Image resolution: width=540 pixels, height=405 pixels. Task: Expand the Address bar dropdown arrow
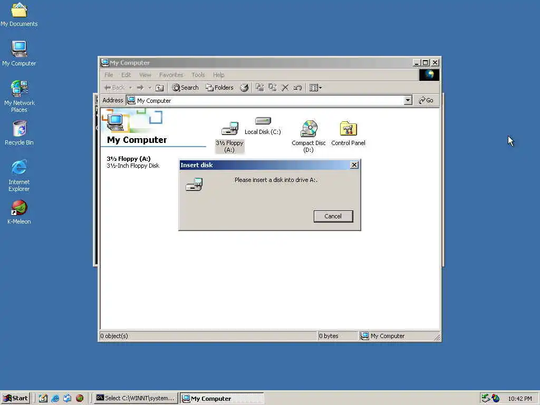pyautogui.click(x=408, y=101)
